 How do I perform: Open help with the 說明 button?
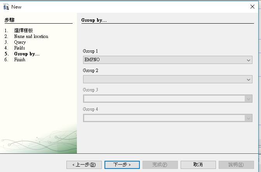(x=236, y=165)
